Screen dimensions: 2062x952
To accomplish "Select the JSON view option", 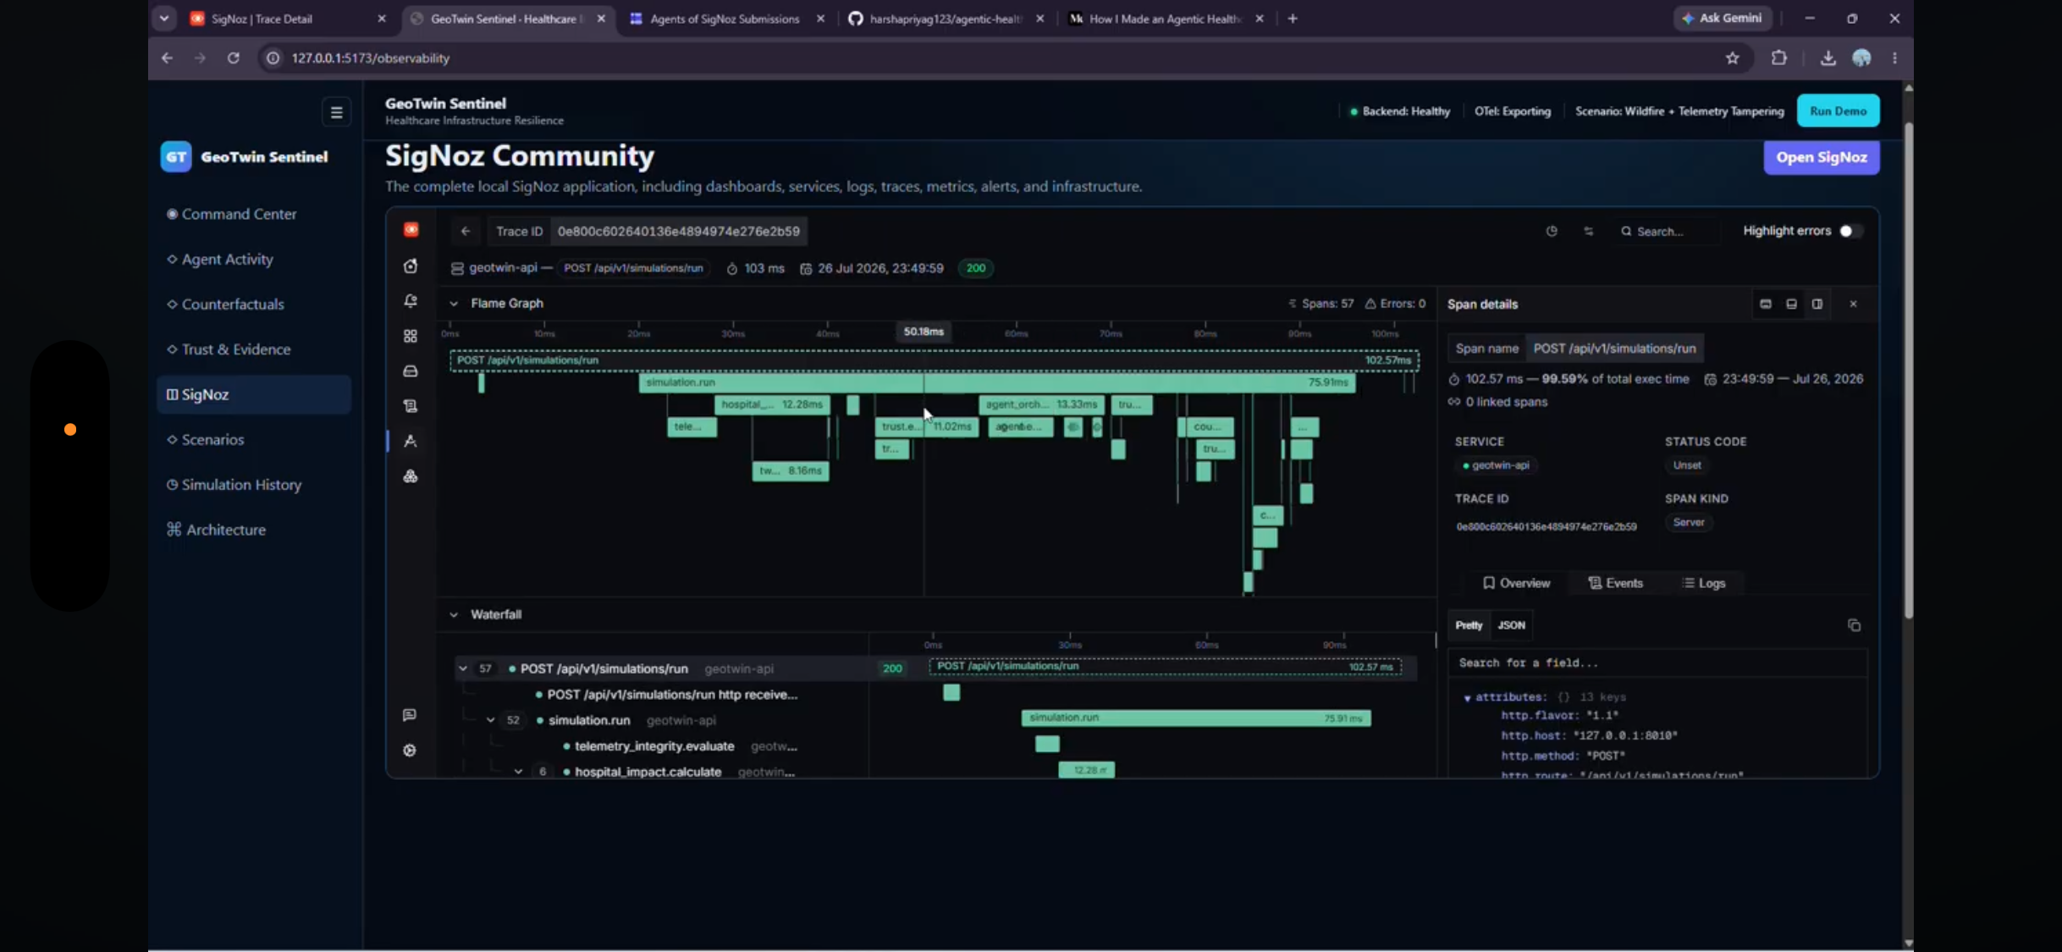I will point(1511,625).
